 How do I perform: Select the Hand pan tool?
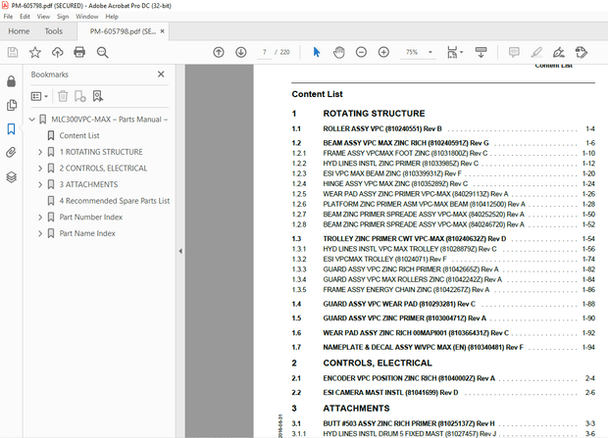tap(338, 52)
